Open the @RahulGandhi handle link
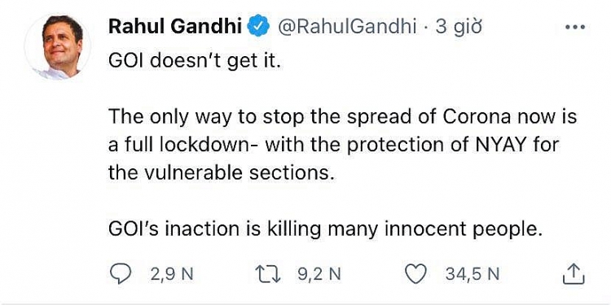This screenshot has height=305, width=611. 346,28
